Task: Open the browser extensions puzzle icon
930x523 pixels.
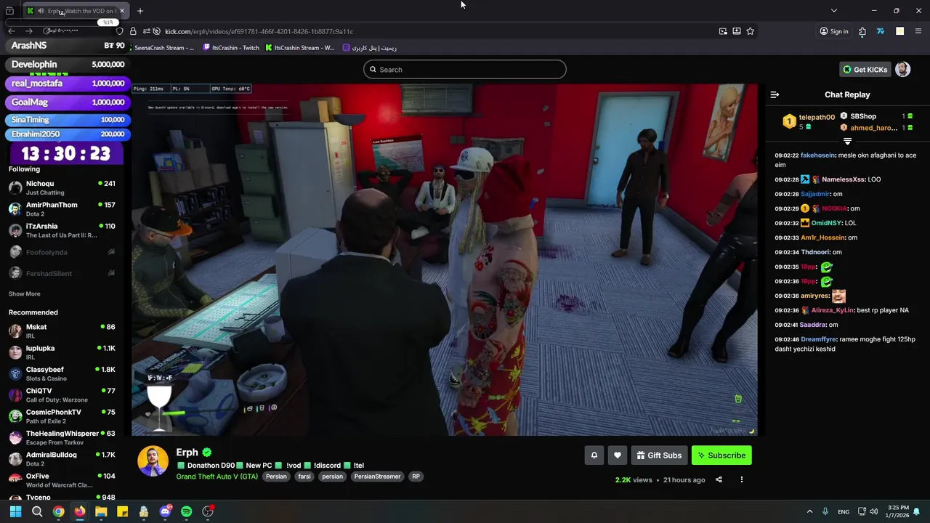Action: 862,31
